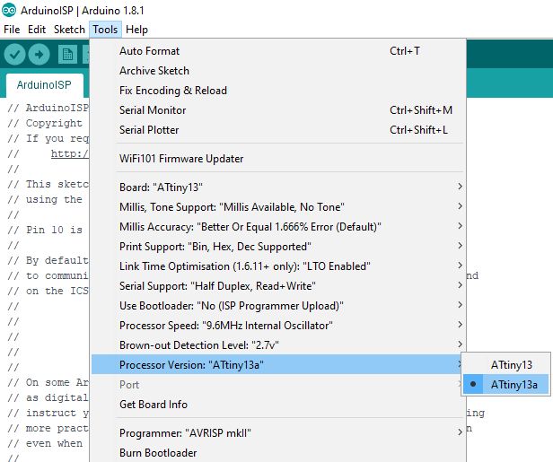Close the open Tools menu
This screenshot has width=553, height=462.
pos(105,30)
